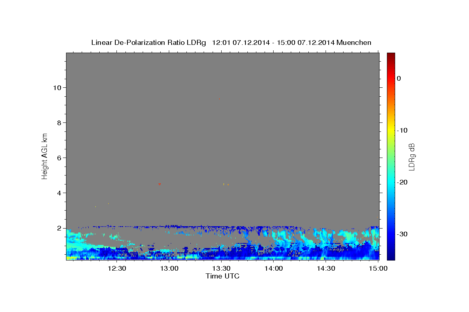This screenshot has height=312, width=469.
Task: Click the start time '12:01 07.12.2014' in title
Action: [240, 43]
